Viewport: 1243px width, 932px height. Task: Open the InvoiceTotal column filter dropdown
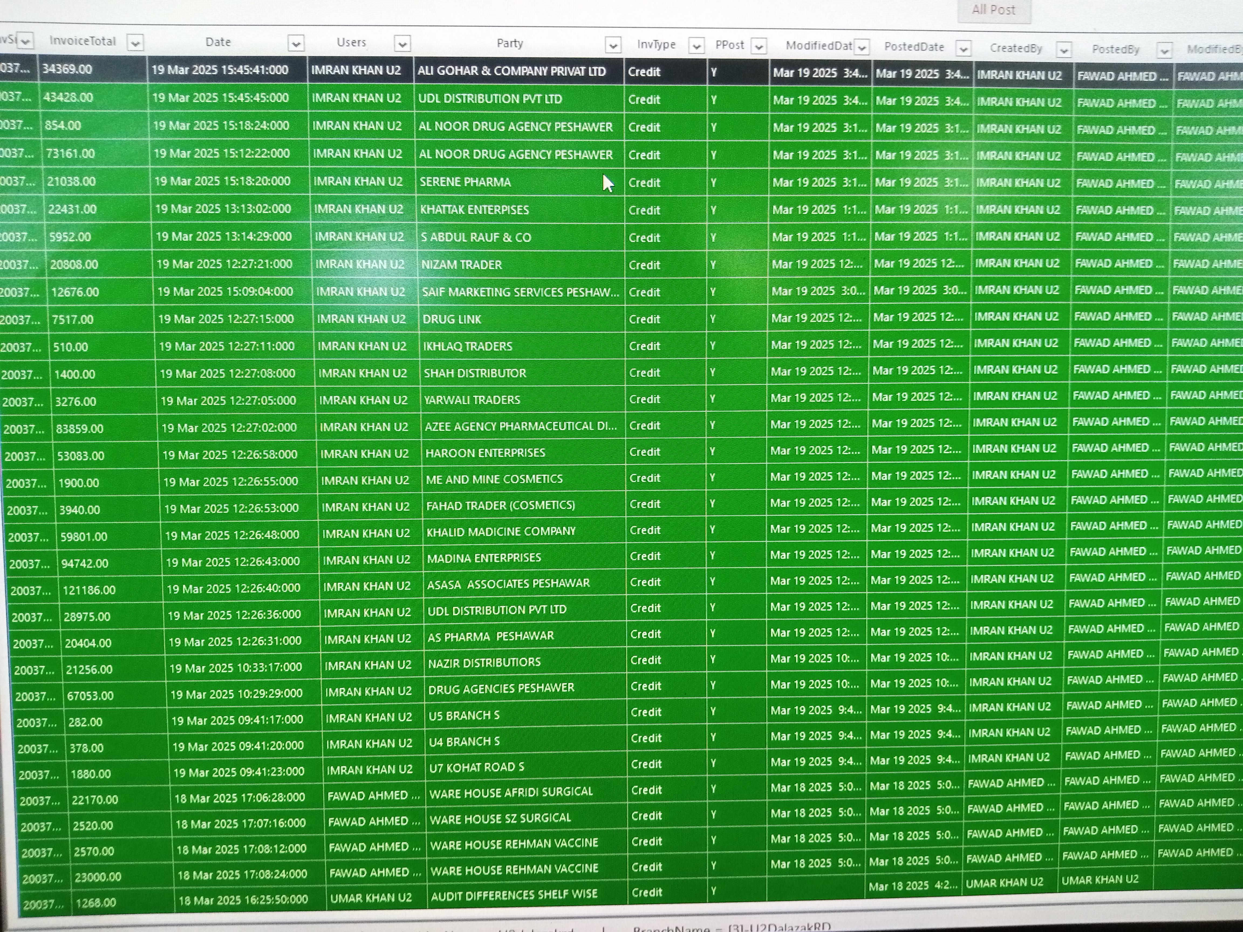tap(135, 42)
